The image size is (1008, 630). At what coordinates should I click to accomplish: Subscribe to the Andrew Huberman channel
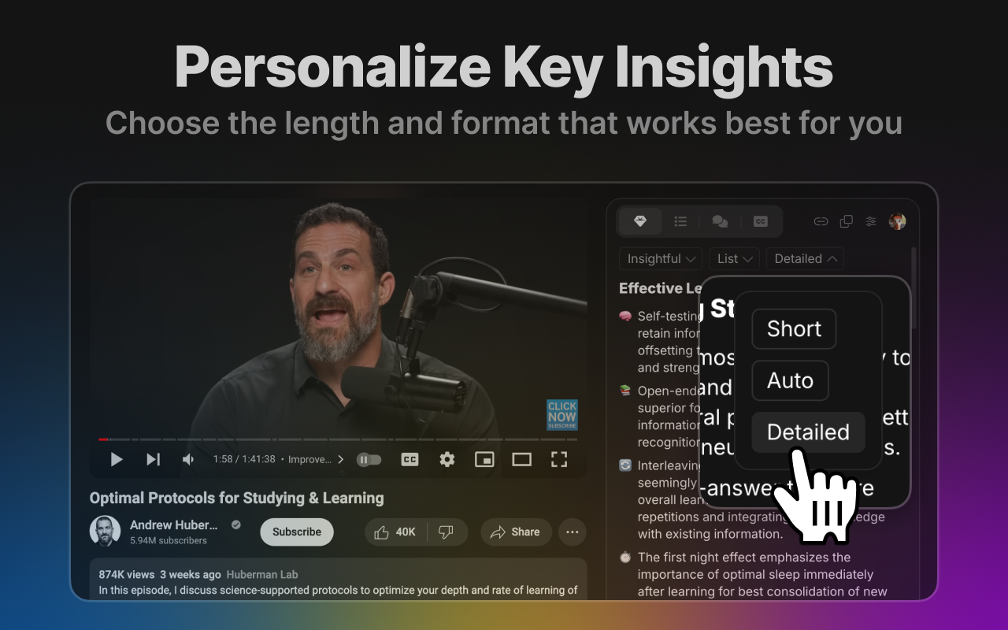pyautogui.click(x=296, y=532)
